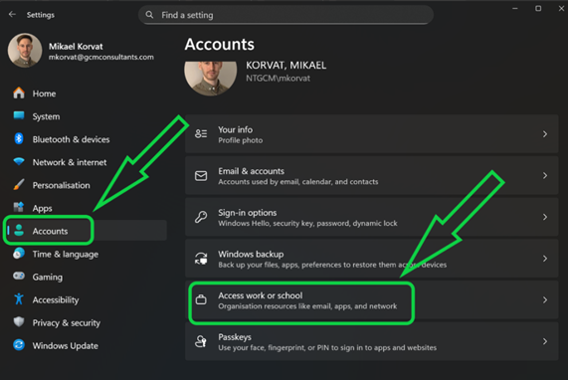Click the Apps icon in sidebar

(x=19, y=207)
